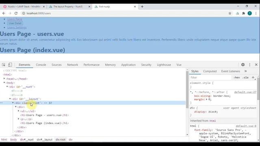This screenshot has height=146, width=260.
Task: Open DevTools more options menu
Action: click(250, 65)
